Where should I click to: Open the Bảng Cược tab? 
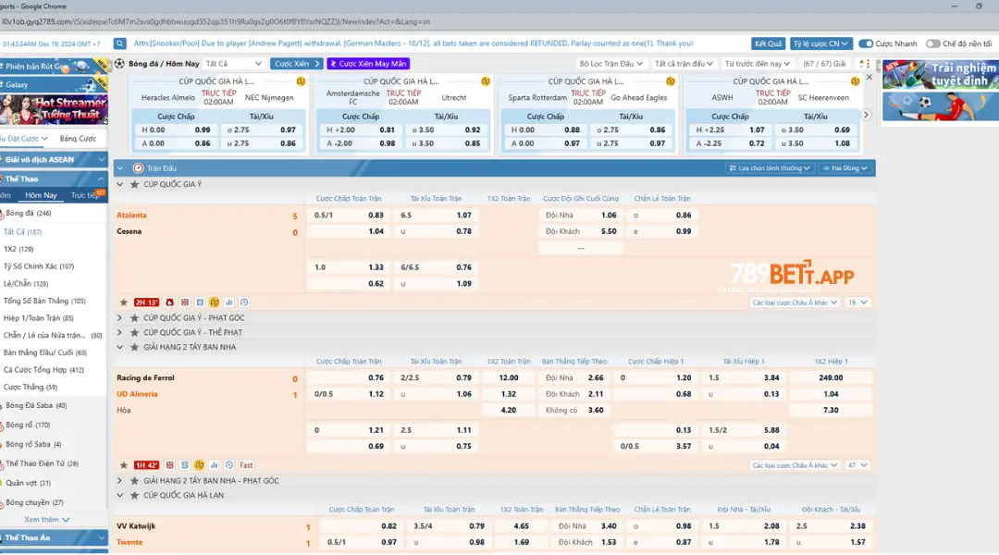pyautogui.click(x=78, y=139)
